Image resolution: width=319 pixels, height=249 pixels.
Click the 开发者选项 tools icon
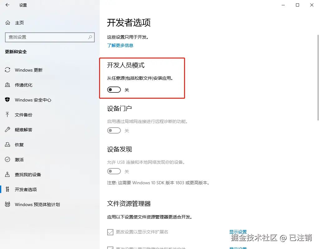click(7, 189)
